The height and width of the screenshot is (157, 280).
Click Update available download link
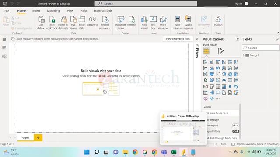(x=258, y=144)
